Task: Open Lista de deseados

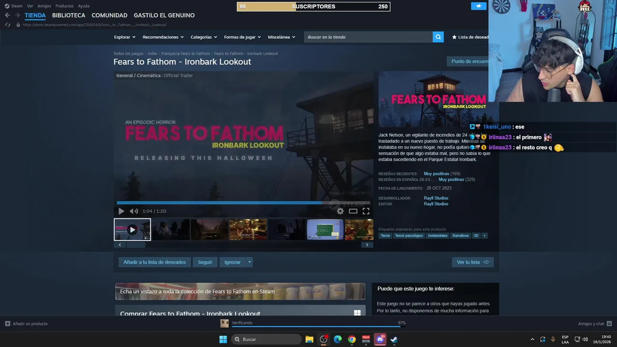Action: coord(470,37)
